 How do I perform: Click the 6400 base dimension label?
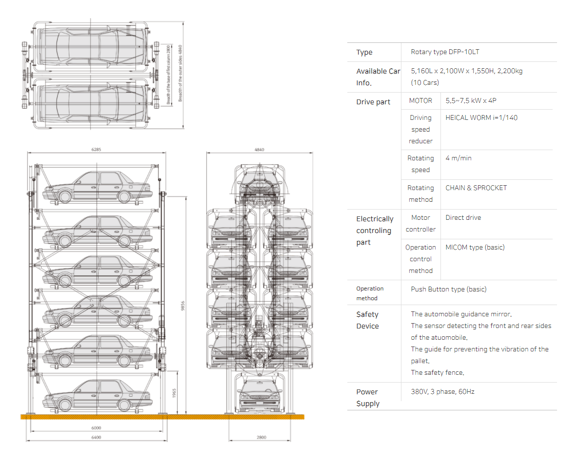[x=96, y=437]
